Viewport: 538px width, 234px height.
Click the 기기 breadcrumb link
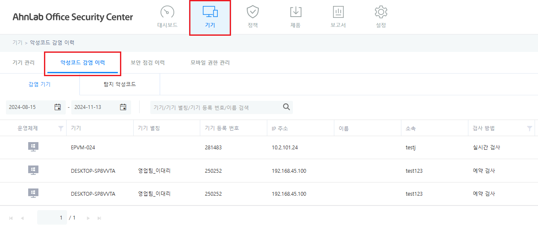point(18,43)
